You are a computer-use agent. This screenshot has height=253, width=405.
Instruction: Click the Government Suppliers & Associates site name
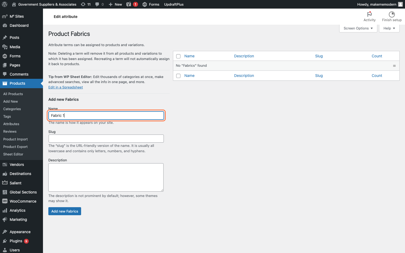pos(47,4)
